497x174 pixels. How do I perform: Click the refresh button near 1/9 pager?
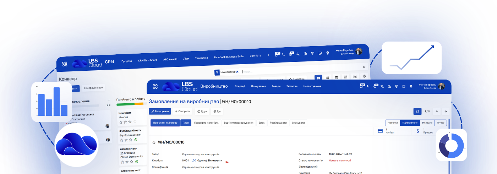coord(417,112)
